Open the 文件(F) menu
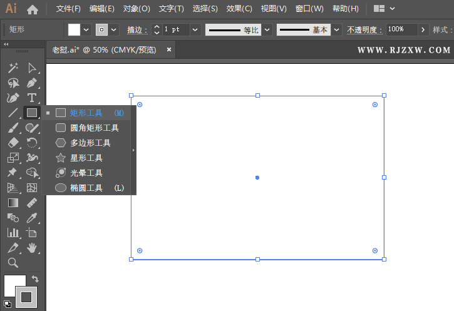This screenshot has width=454, height=311. (x=68, y=9)
